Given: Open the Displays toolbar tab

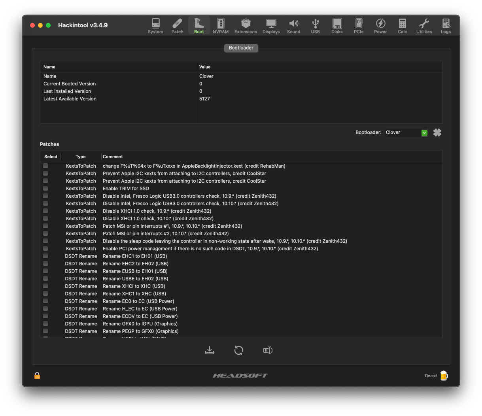Looking at the screenshot, I should 271,26.
